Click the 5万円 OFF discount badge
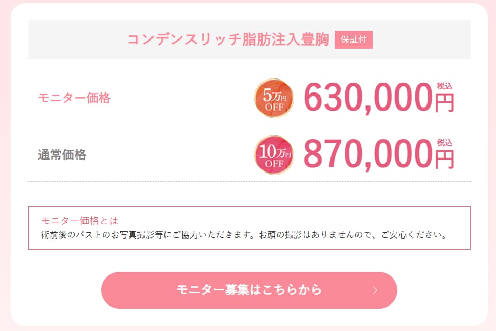 [x=273, y=98]
